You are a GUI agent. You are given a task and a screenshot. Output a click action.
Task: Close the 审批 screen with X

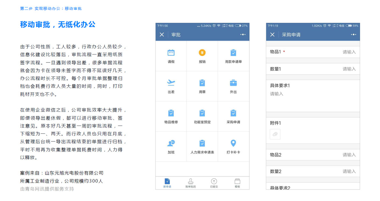[162, 35]
